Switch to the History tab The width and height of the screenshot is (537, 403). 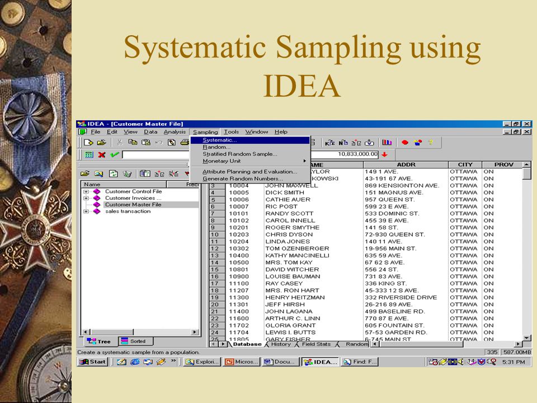[281, 344]
